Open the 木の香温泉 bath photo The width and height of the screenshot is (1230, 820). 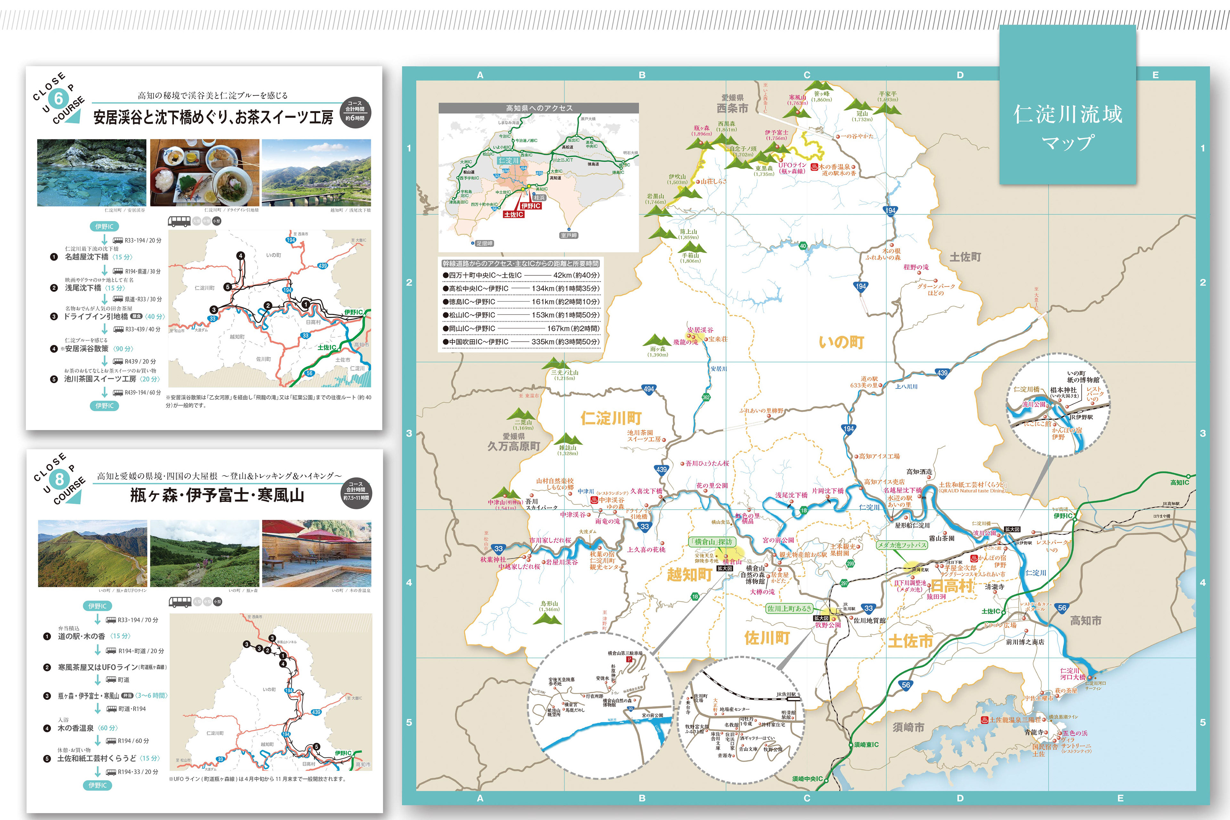[x=316, y=553]
